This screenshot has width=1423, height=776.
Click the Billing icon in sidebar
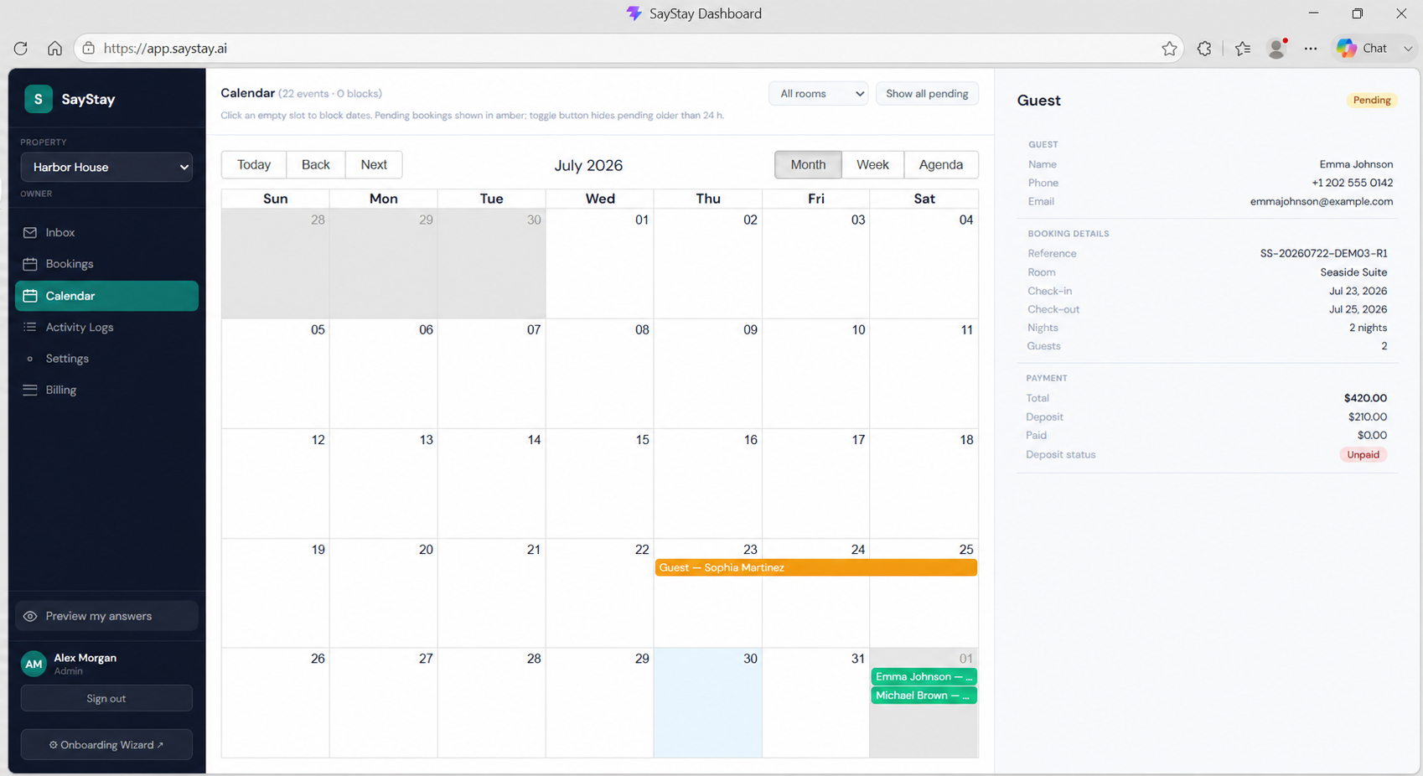coord(30,390)
